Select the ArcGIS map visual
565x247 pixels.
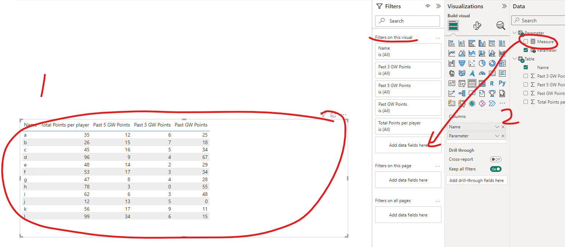[x=472, y=104]
